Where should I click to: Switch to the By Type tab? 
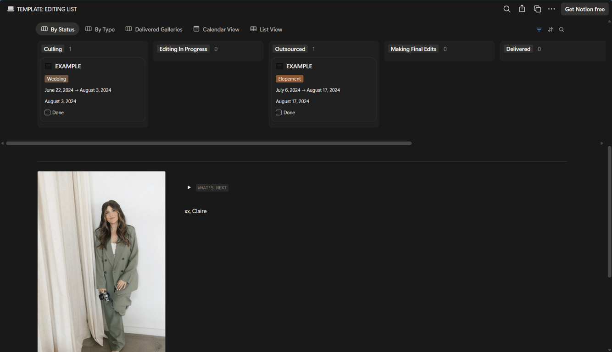[100, 29]
